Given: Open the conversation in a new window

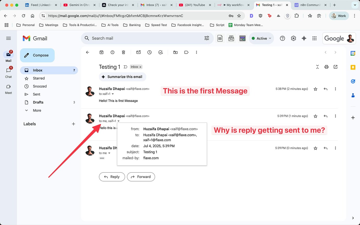Looking at the screenshot, I should [335, 67].
